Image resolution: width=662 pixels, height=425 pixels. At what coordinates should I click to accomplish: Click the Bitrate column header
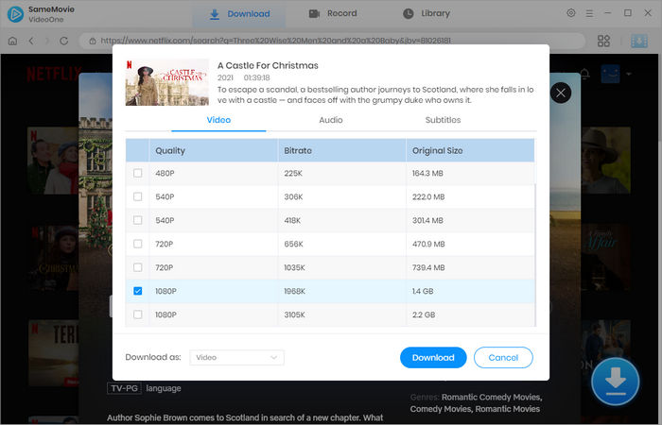point(342,150)
